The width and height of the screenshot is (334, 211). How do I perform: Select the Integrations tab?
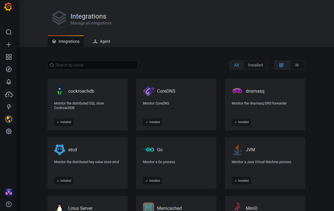(x=66, y=41)
